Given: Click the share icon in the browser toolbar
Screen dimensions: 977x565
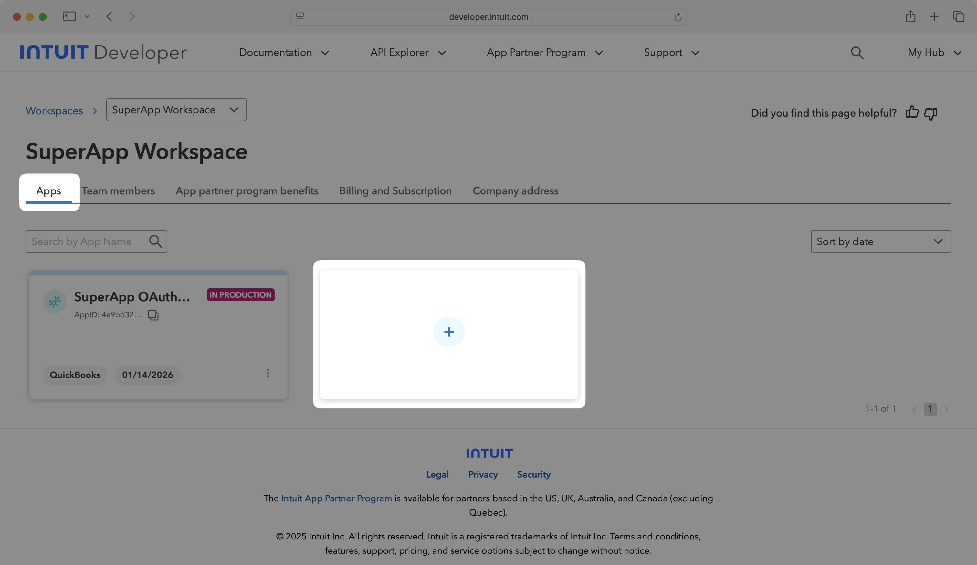Looking at the screenshot, I should (x=911, y=16).
